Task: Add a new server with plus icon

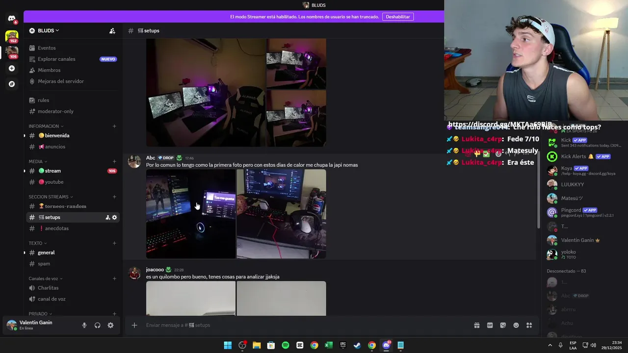Action: (x=12, y=68)
